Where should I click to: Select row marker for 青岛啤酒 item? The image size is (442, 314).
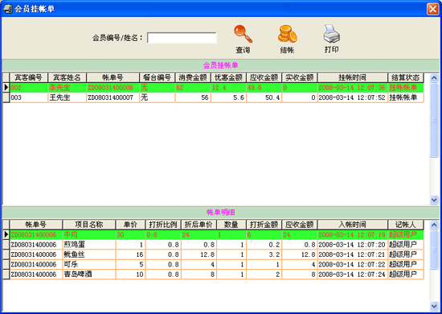(6, 275)
